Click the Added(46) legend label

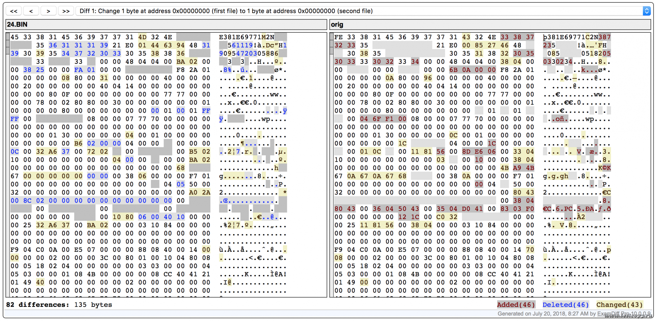pos(516,305)
